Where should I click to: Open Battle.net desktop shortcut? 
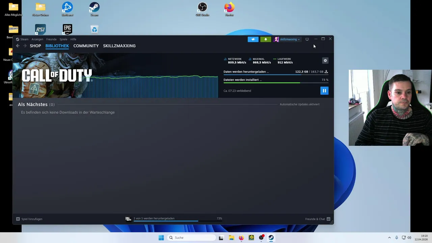(67, 9)
